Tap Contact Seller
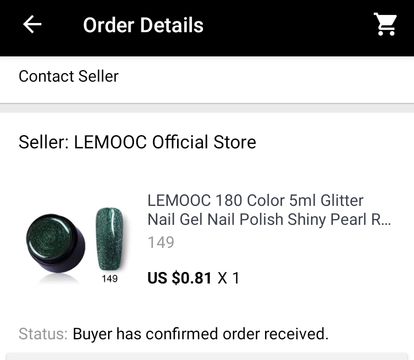This screenshot has height=360, width=414. click(x=68, y=76)
